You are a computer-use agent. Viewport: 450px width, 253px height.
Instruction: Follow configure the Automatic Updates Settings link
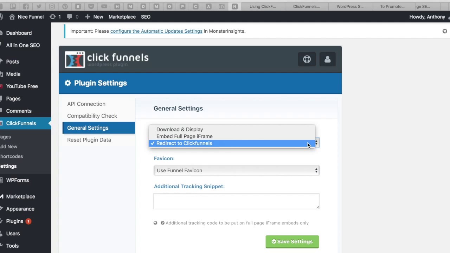[156, 31]
